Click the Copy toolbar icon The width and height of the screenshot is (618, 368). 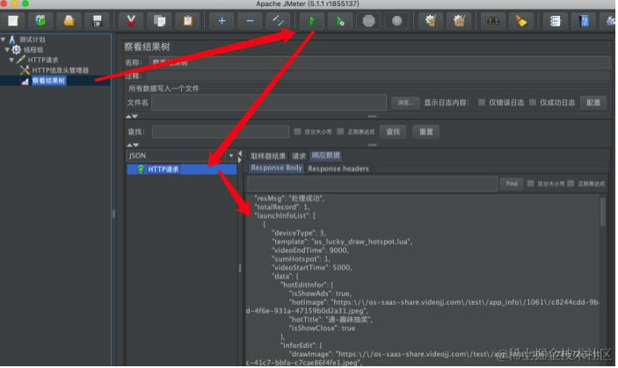point(160,20)
